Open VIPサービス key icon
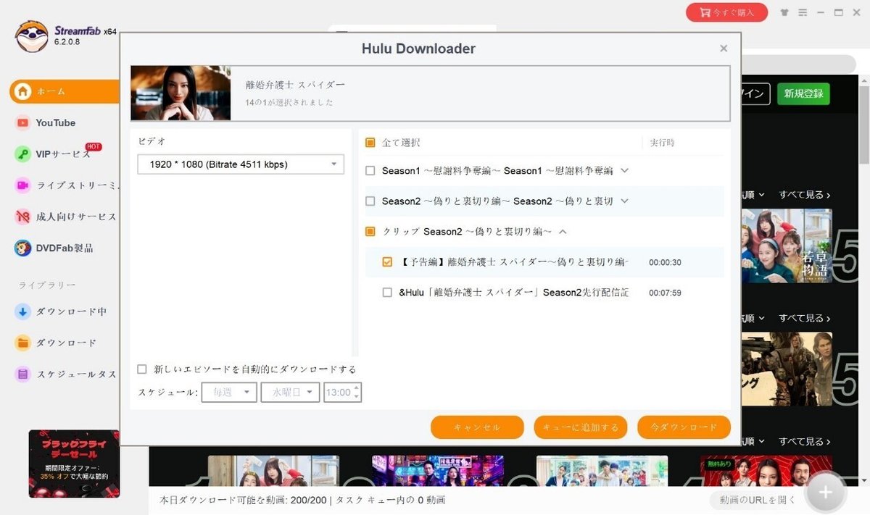This screenshot has width=870, height=515. point(22,154)
